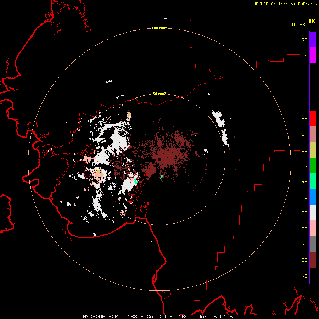Click the GR legend color swatch
The height and width of the screenshot is (319, 319).
pyautogui.click(x=313, y=134)
